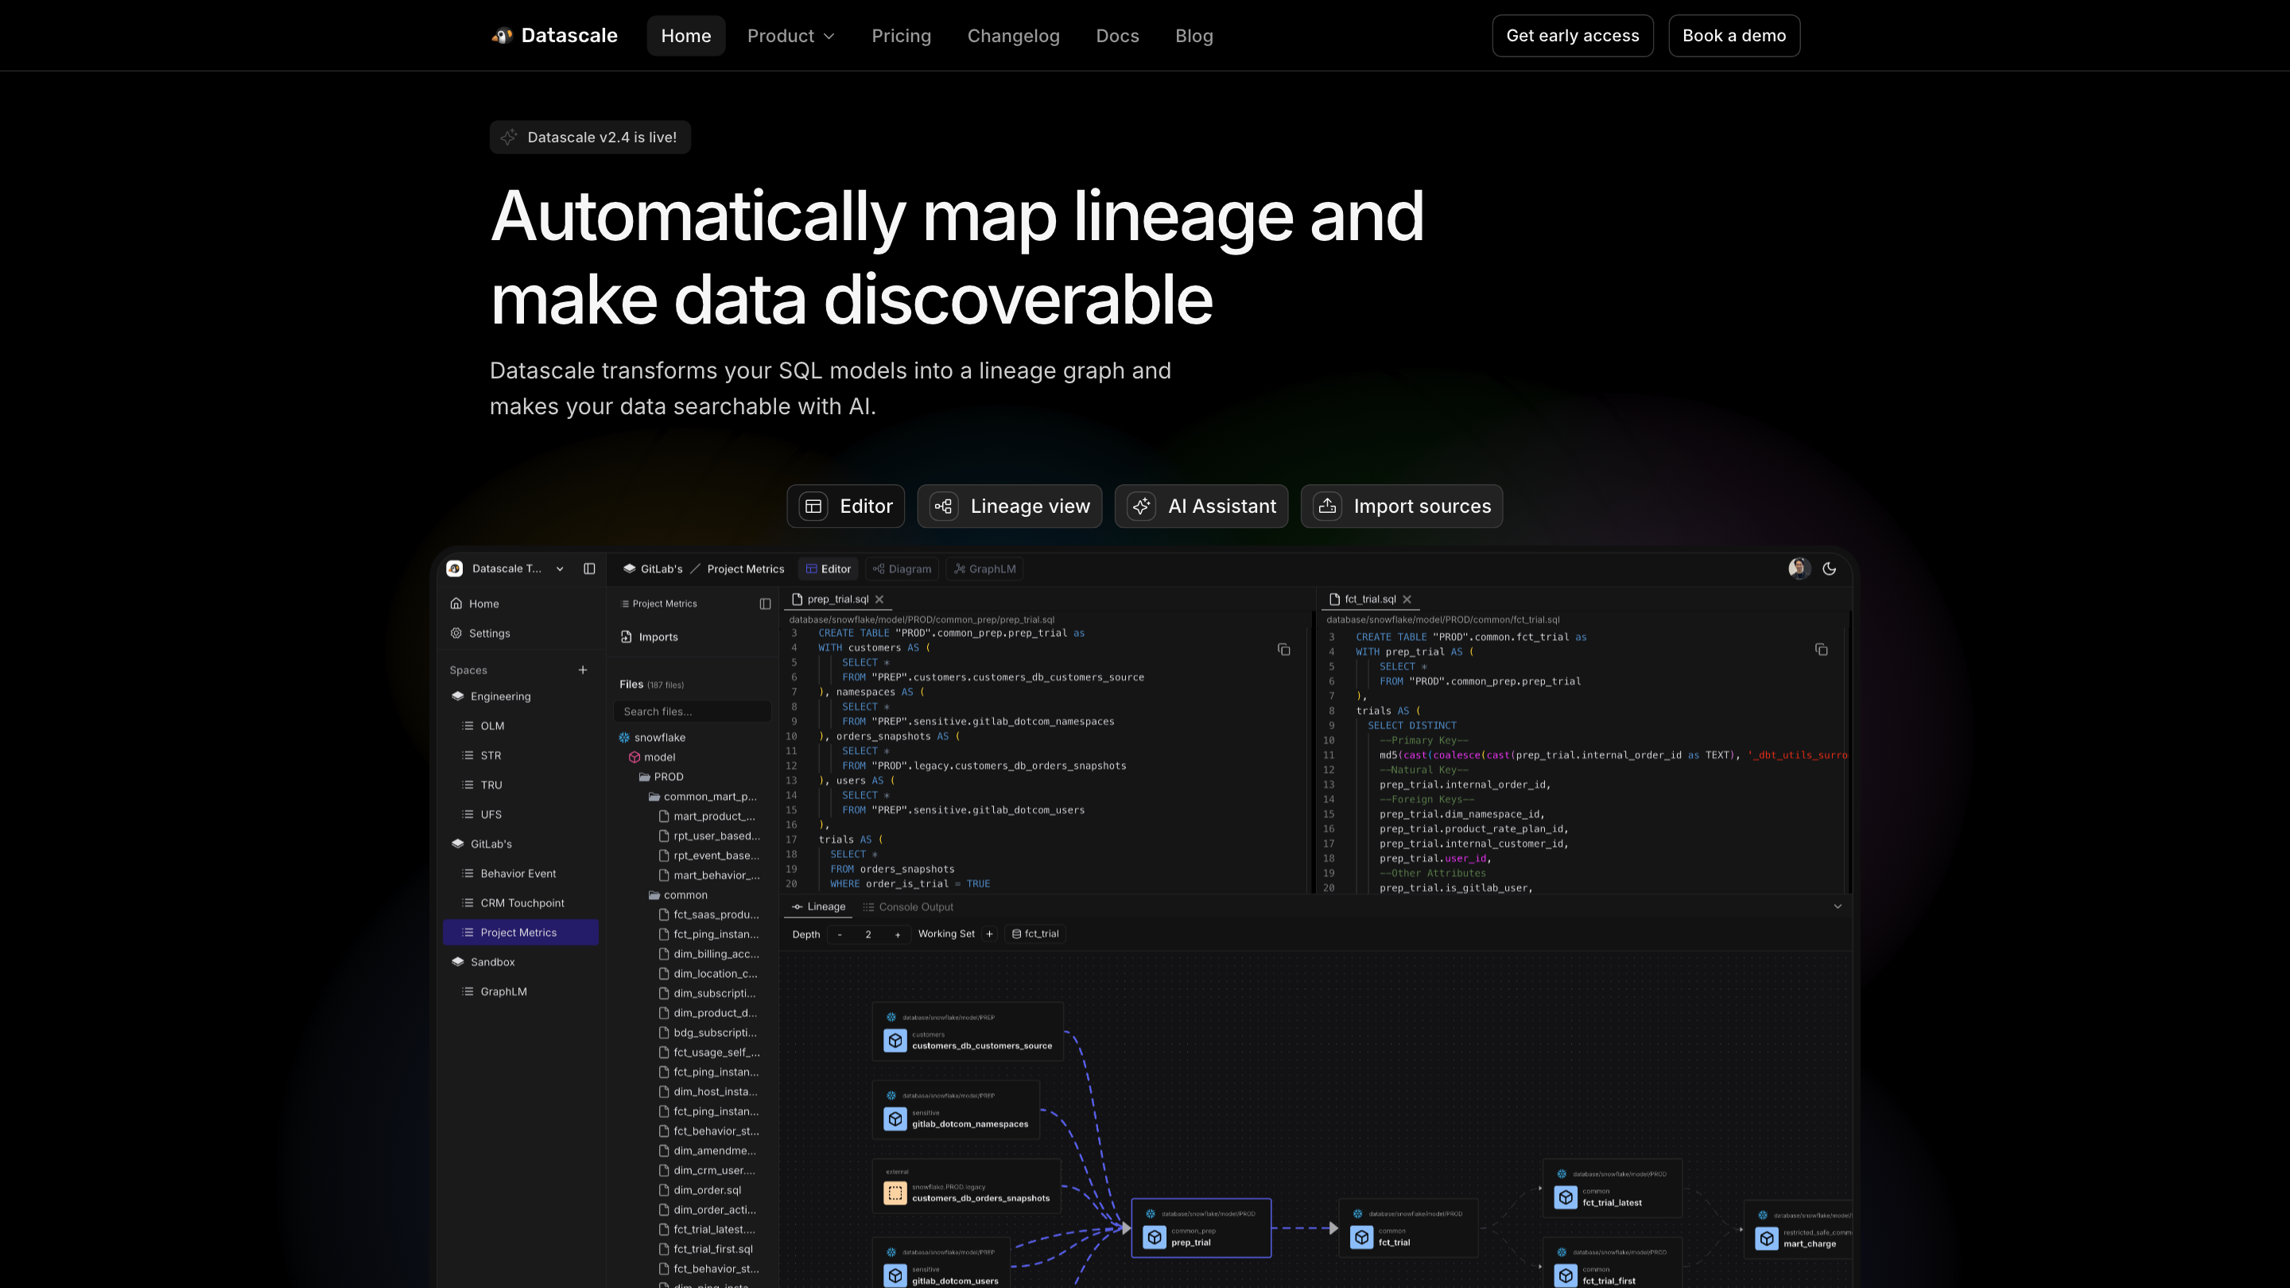Collapse the lineage panel with the chevron
The image size is (2290, 1288).
tap(1838, 906)
